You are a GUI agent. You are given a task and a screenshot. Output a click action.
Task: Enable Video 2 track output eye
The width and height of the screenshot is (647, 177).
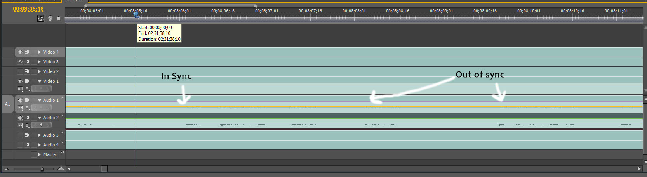[20, 71]
